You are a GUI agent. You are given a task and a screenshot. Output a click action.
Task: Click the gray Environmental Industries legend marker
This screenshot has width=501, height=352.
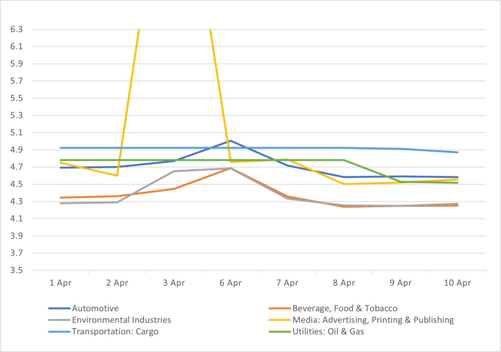tap(59, 320)
